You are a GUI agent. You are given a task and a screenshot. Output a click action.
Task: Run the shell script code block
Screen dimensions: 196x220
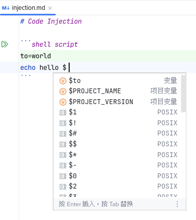(x=5, y=44)
